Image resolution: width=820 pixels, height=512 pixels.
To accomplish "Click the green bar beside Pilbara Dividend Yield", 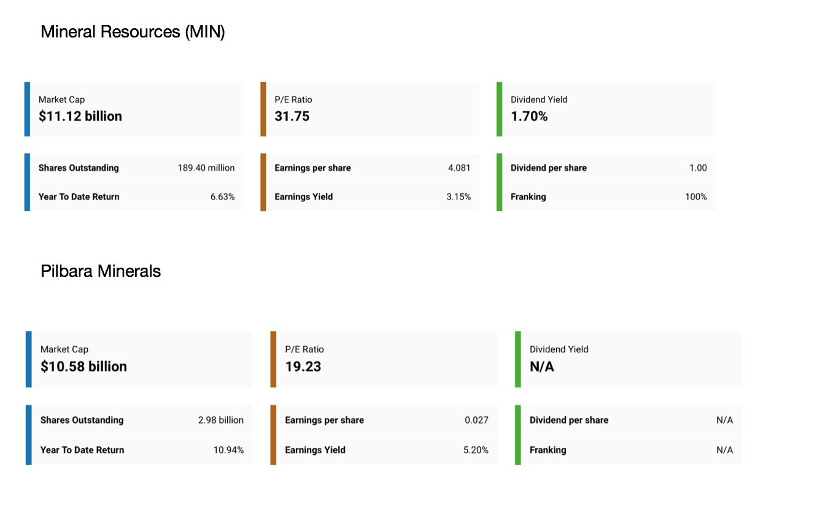I will [518, 359].
